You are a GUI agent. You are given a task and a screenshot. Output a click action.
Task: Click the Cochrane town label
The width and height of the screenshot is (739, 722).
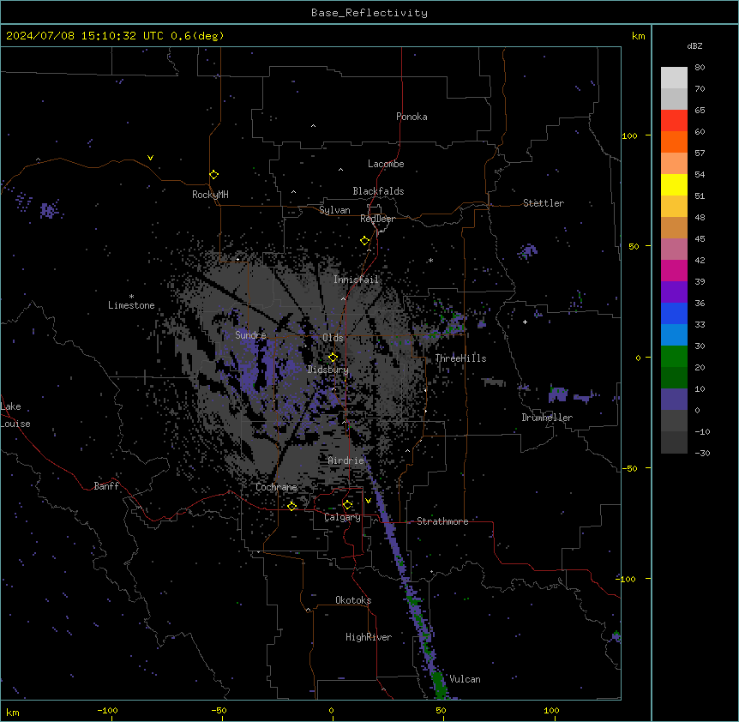coord(276,487)
